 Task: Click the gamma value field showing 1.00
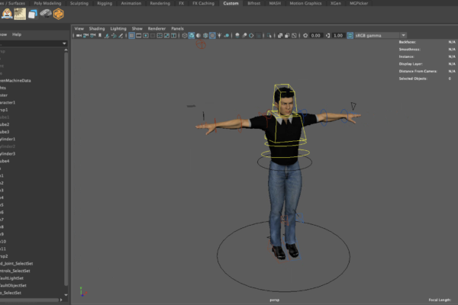click(338, 36)
